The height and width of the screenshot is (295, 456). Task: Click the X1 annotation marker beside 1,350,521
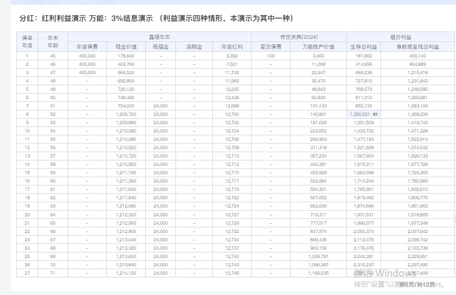pyautogui.click(x=375, y=114)
